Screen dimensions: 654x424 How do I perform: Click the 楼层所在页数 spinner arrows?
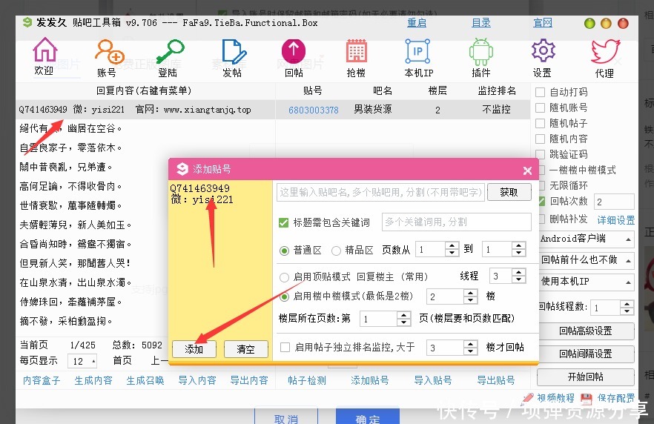(x=403, y=319)
